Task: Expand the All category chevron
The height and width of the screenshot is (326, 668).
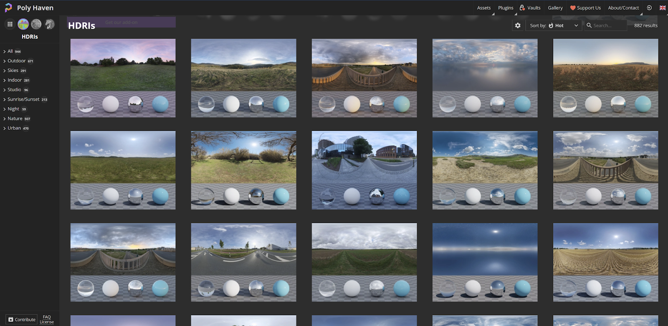Action: tap(4, 52)
